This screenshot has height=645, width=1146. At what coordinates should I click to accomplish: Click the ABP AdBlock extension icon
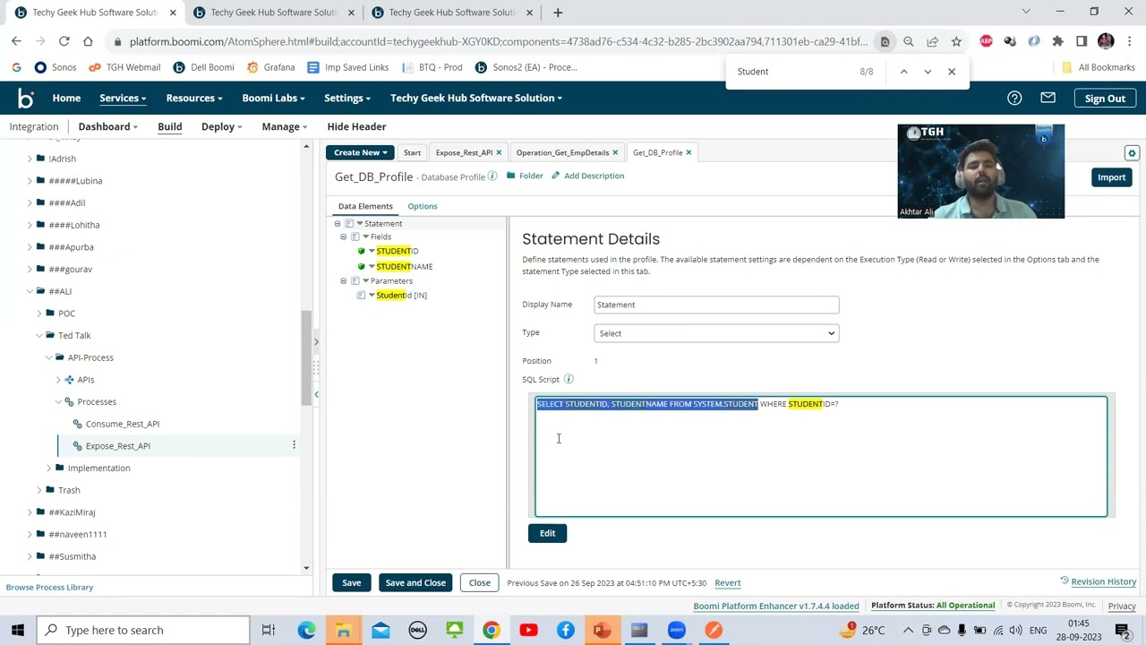[986, 41]
